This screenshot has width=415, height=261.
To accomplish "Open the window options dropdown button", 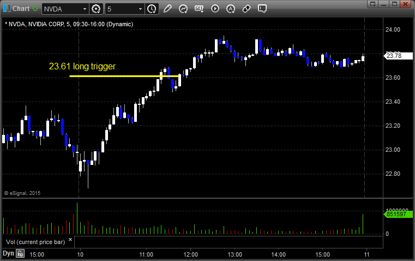I will 372,4.
